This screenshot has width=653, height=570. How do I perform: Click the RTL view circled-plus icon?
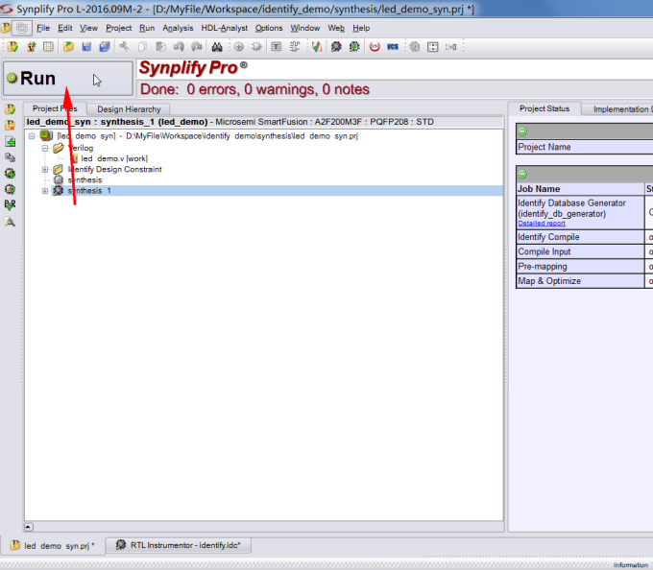[238, 47]
